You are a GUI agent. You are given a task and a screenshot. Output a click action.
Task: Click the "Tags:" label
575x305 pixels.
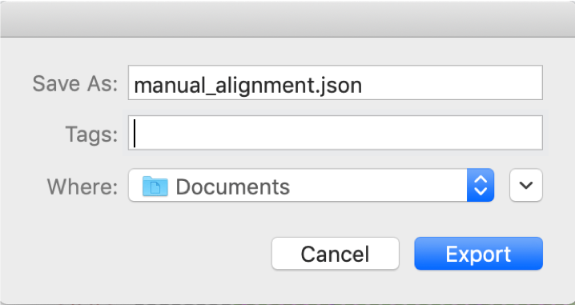[91, 134]
